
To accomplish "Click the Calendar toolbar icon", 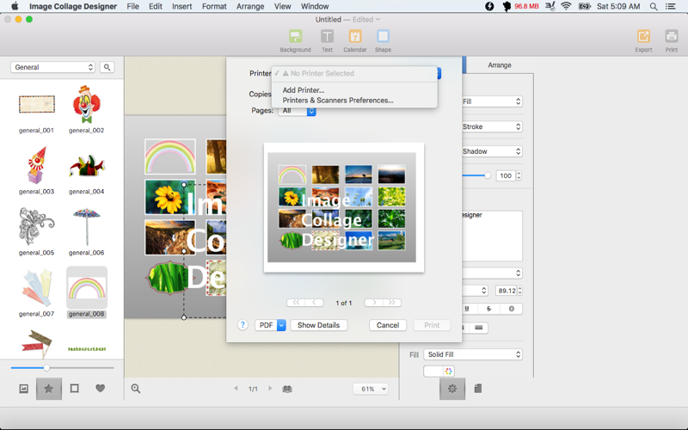I will tap(354, 37).
